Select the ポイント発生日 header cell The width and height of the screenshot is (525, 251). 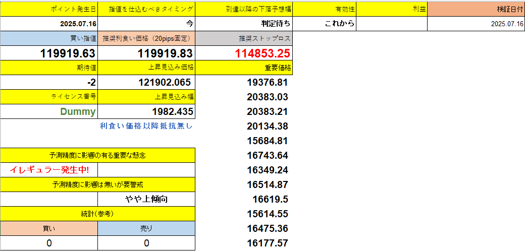[x=49, y=10]
